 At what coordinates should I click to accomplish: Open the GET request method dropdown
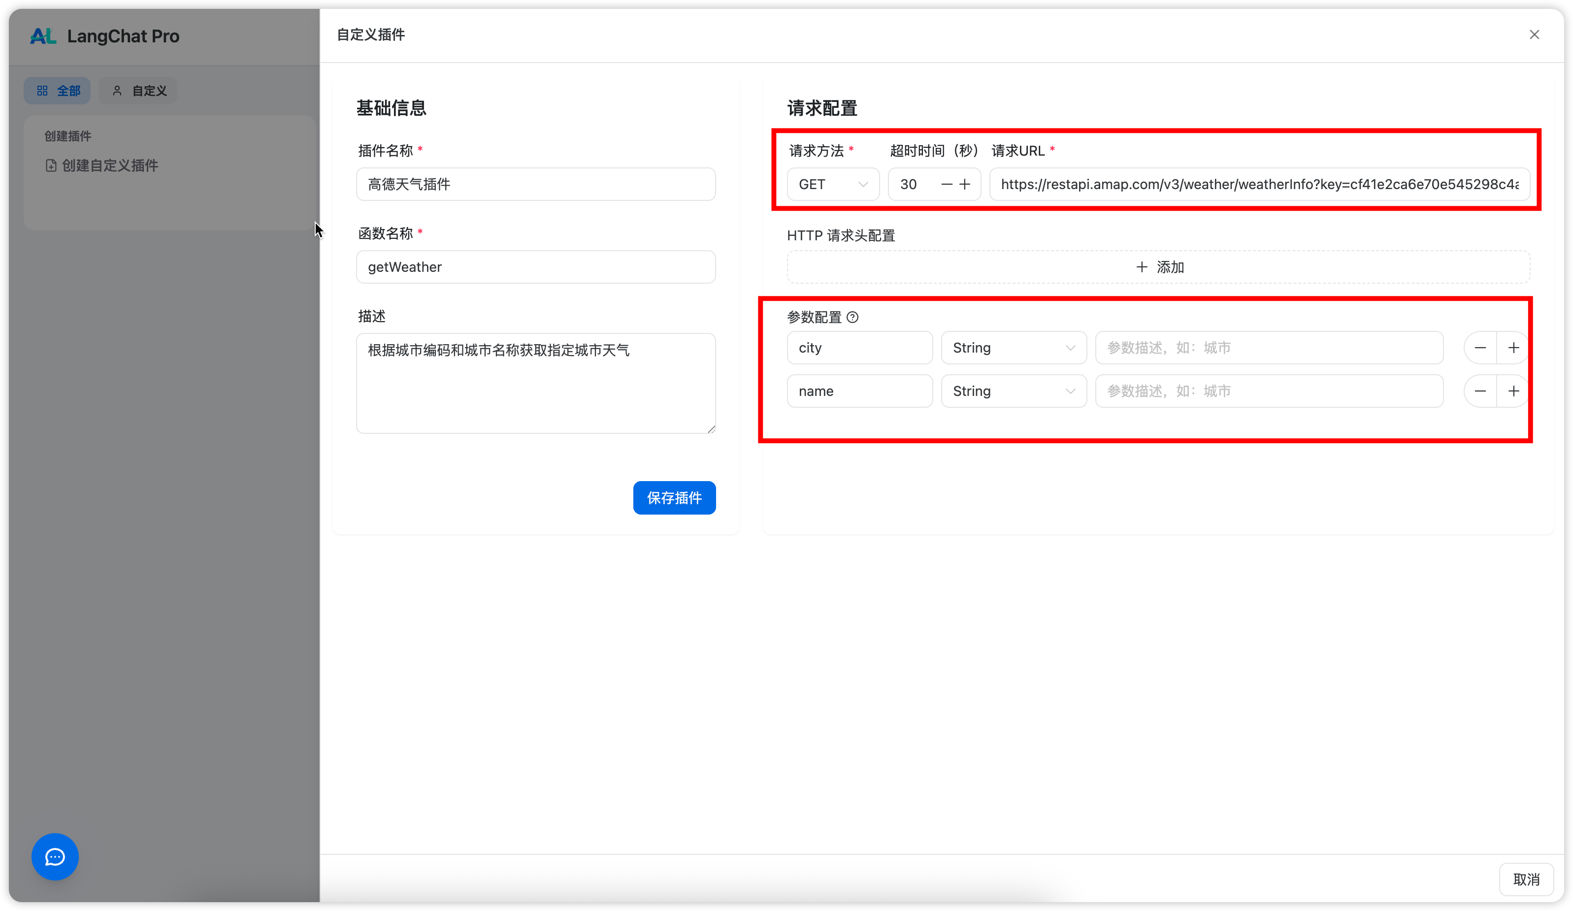click(833, 184)
